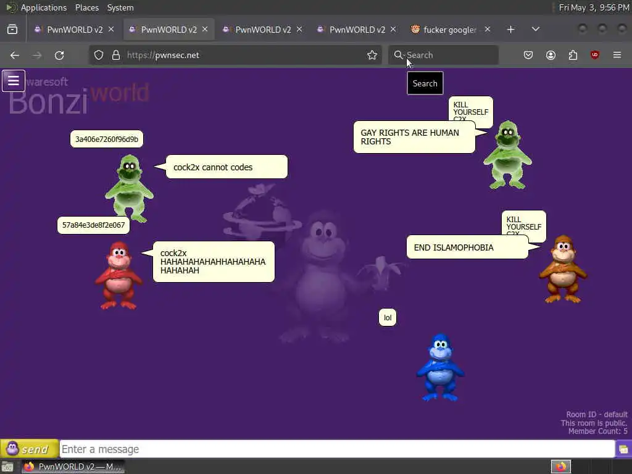Click the END ISLAMOPHOBIA speech bubble
632x474 pixels.
467,247
